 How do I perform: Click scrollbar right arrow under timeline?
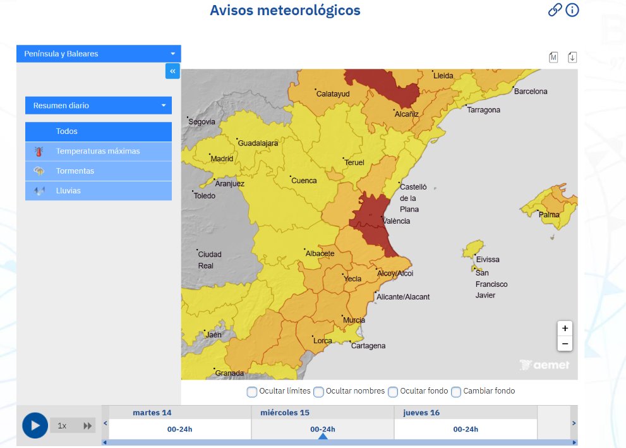coord(574,442)
